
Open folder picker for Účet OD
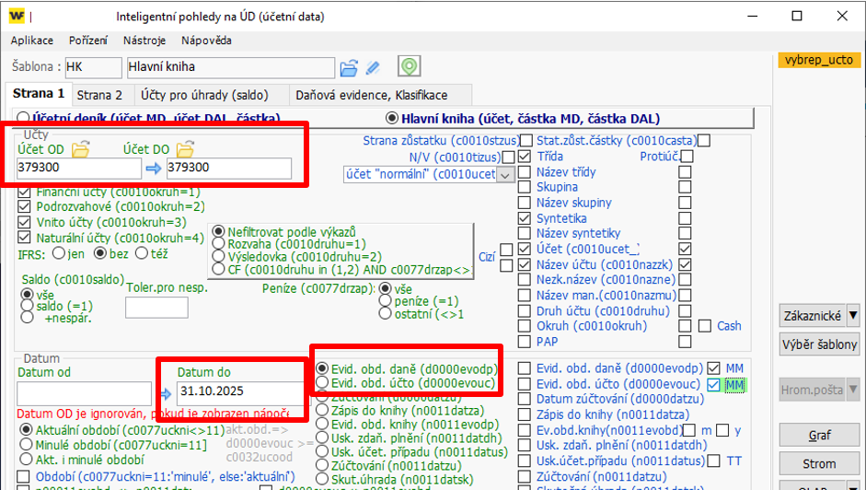[x=80, y=148]
